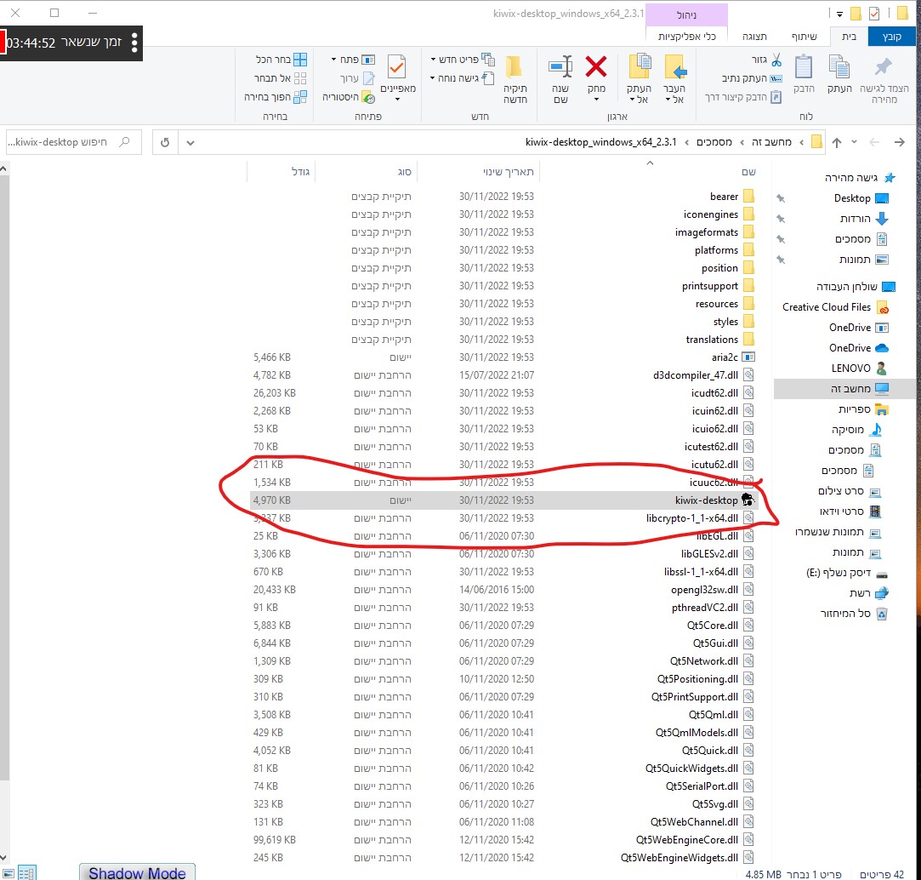This screenshot has height=880, width=921.
Task: Open the Quick Access Toolbar customize dropdown
Action: coord(839,14)
